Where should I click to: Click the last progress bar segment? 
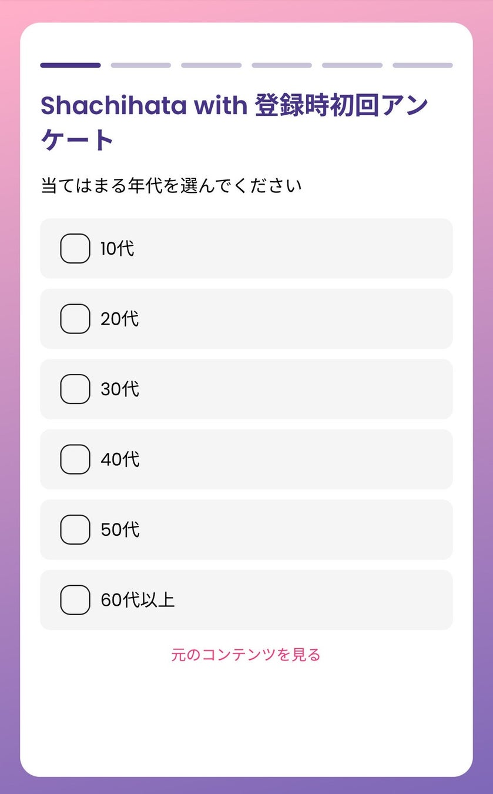tap(422, 65)
